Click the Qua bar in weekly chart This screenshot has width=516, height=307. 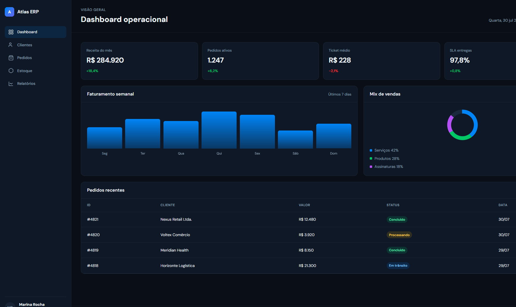tap(181, 135)
